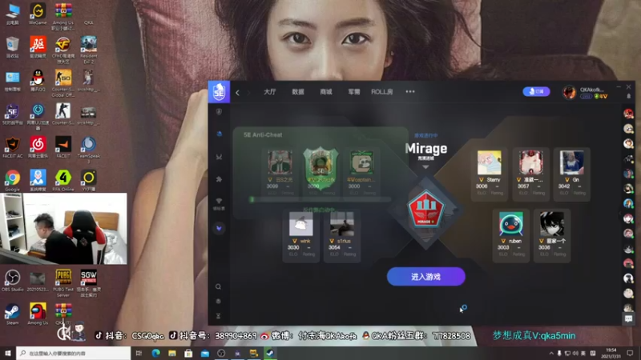Open PUBG Test Server desktop shortcut
641x360 pixels.
(63, 283)
